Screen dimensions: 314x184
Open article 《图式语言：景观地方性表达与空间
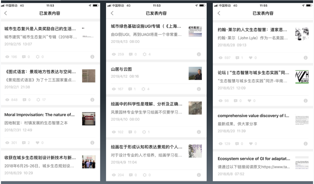40,72
